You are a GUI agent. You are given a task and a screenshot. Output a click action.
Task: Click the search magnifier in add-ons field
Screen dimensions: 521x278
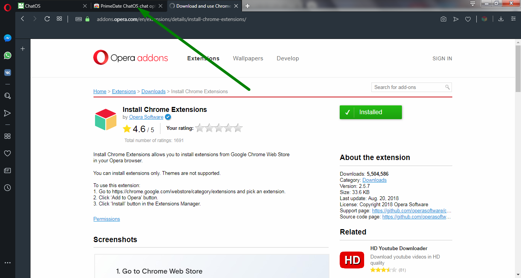(x=448, y=87)
